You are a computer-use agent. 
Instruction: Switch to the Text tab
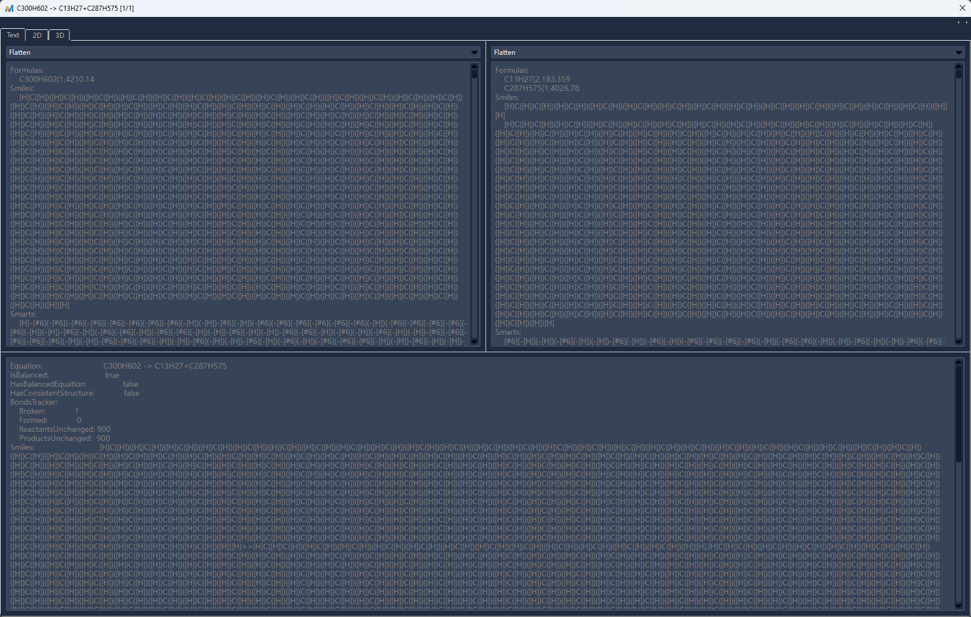pos(13,35)
